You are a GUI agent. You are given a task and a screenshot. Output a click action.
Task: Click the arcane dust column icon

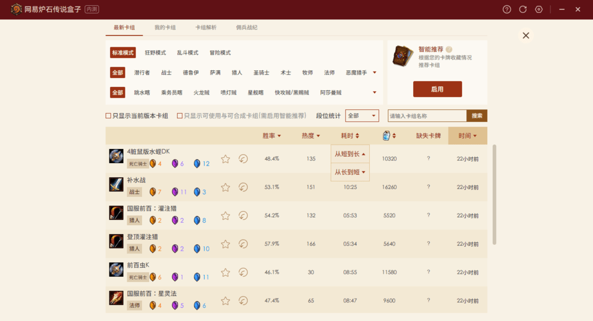pos(386,135)
